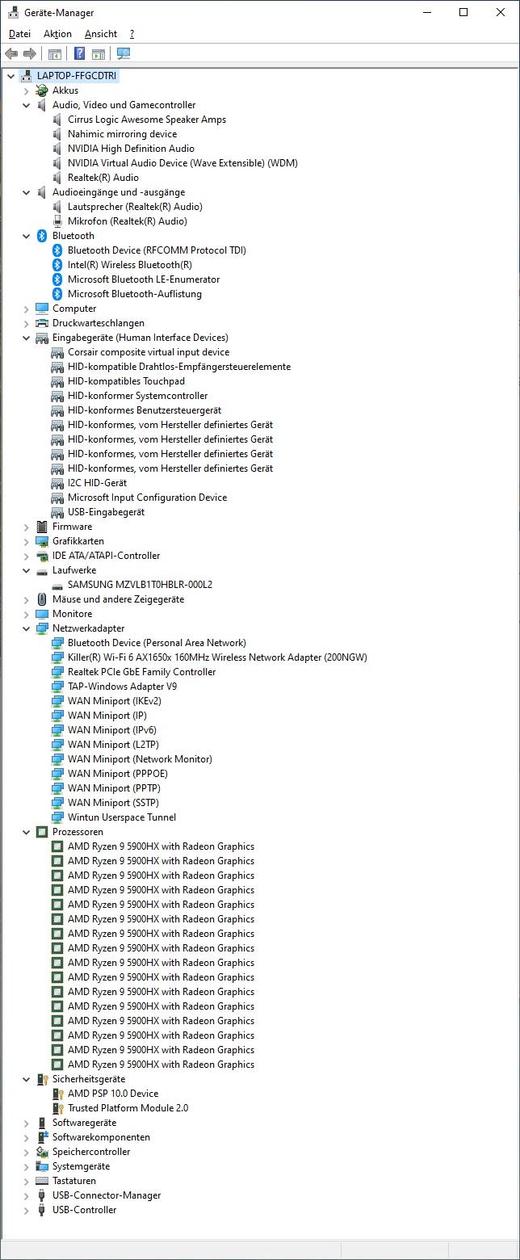
Task: Expand the Softwaregeräte category
Action: pos(26,1123)
